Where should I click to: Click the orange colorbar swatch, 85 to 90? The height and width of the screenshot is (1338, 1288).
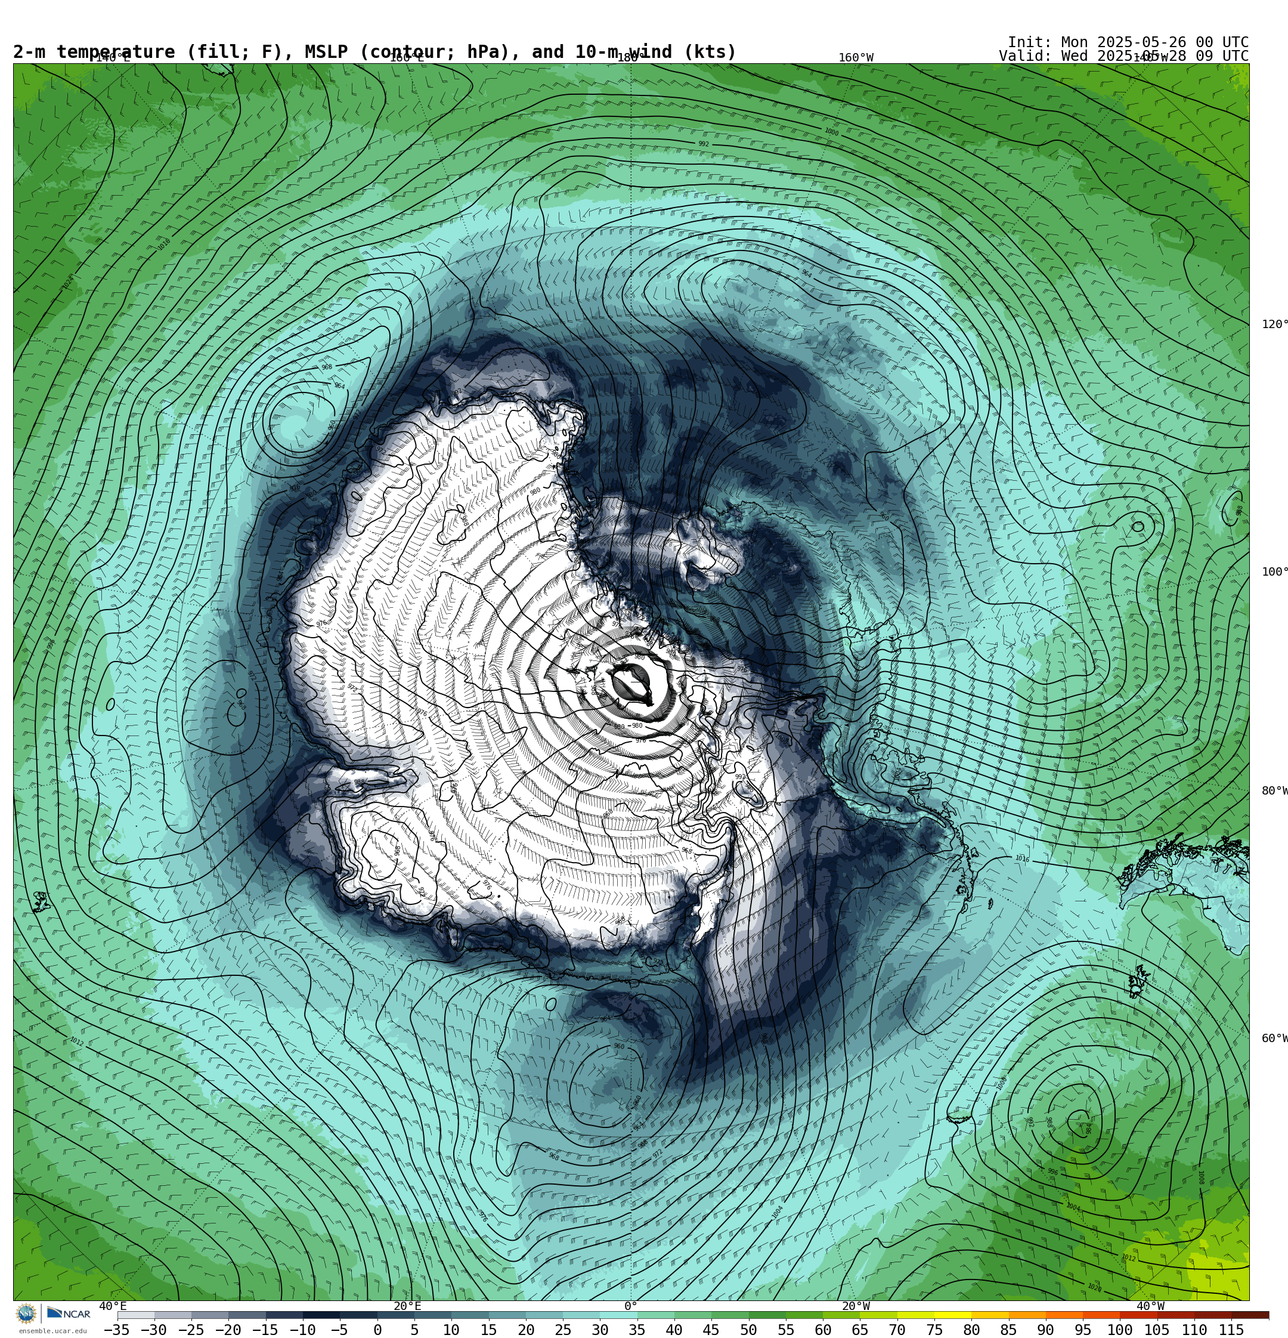click(1027, 1315)
